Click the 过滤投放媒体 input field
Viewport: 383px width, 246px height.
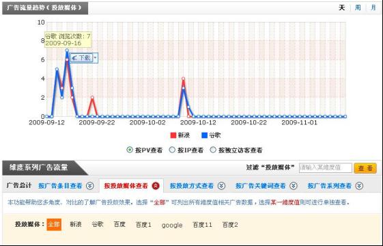pyautogui.click(x=326, y=167)
